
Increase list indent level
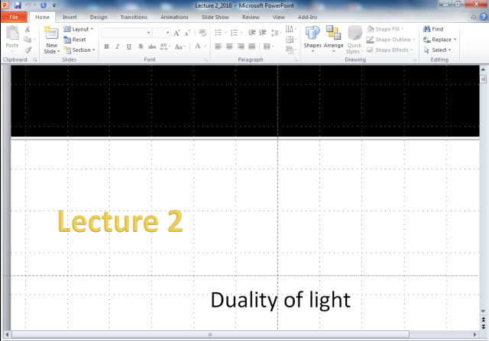coord(263,33)
